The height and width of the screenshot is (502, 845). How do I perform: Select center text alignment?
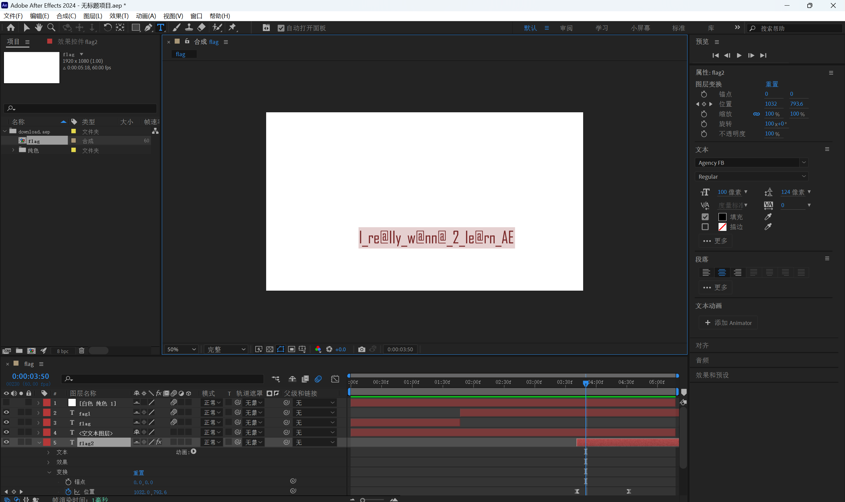tap(722, 272)
